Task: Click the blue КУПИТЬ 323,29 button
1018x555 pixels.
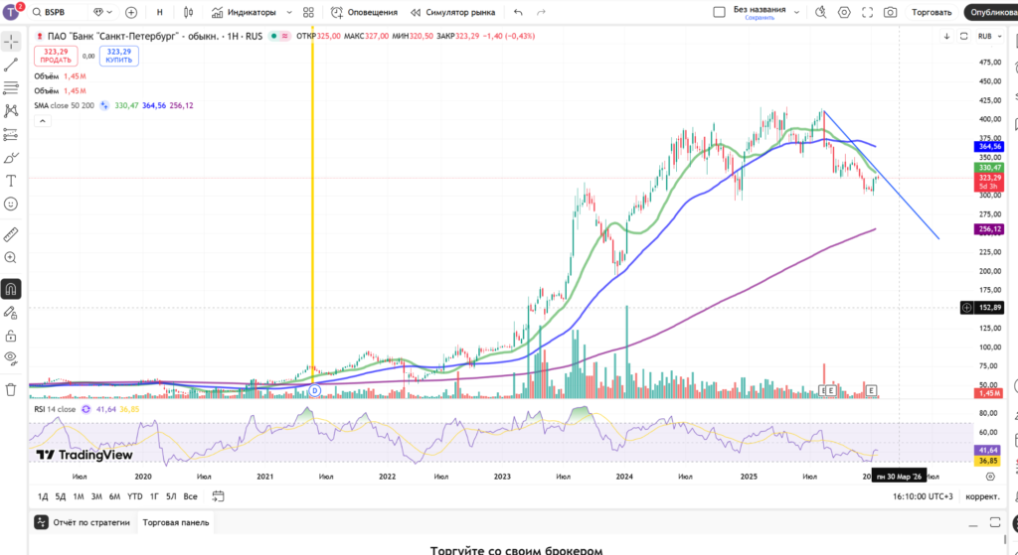Action: click(119, 56)
